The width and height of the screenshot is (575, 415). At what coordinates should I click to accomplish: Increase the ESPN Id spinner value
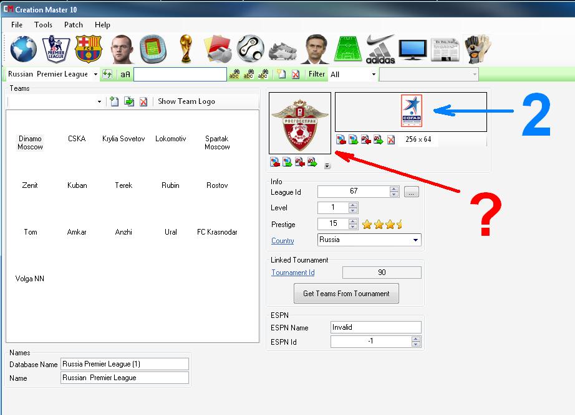click(x=415, y=339)
